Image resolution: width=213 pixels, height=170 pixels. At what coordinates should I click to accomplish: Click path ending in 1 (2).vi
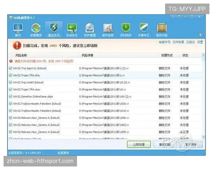point(104,68)
